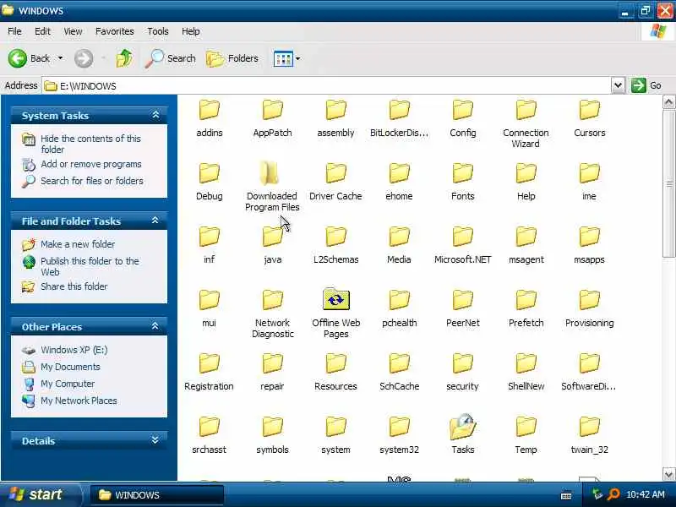This screenshot has height=507, width=676.
Task: Collapse the Other Places panel
Action: click(155, 326)
